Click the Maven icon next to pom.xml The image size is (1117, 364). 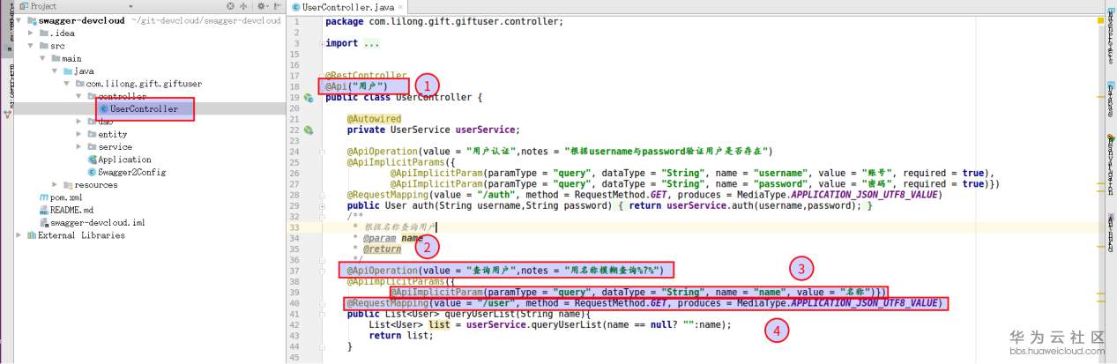(x=43, y=197)
